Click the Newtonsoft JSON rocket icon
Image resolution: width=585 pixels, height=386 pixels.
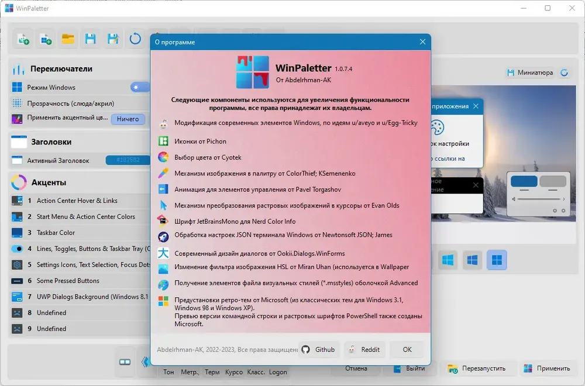163,236
